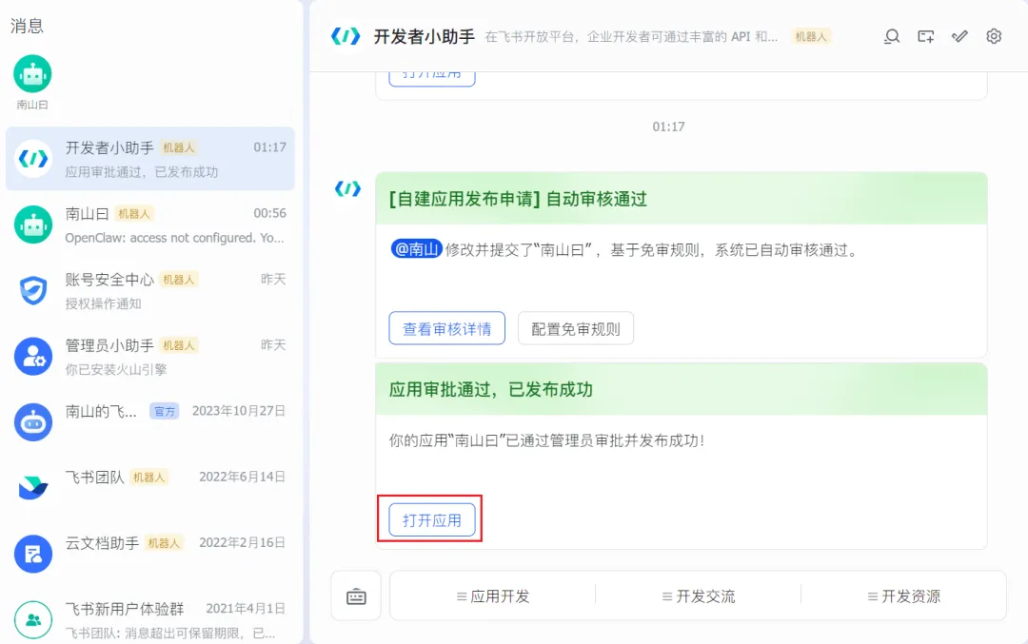Click the preview text 授权操作通知
This screenshot has height=644, width=1028.
click(x=103, y=304)
